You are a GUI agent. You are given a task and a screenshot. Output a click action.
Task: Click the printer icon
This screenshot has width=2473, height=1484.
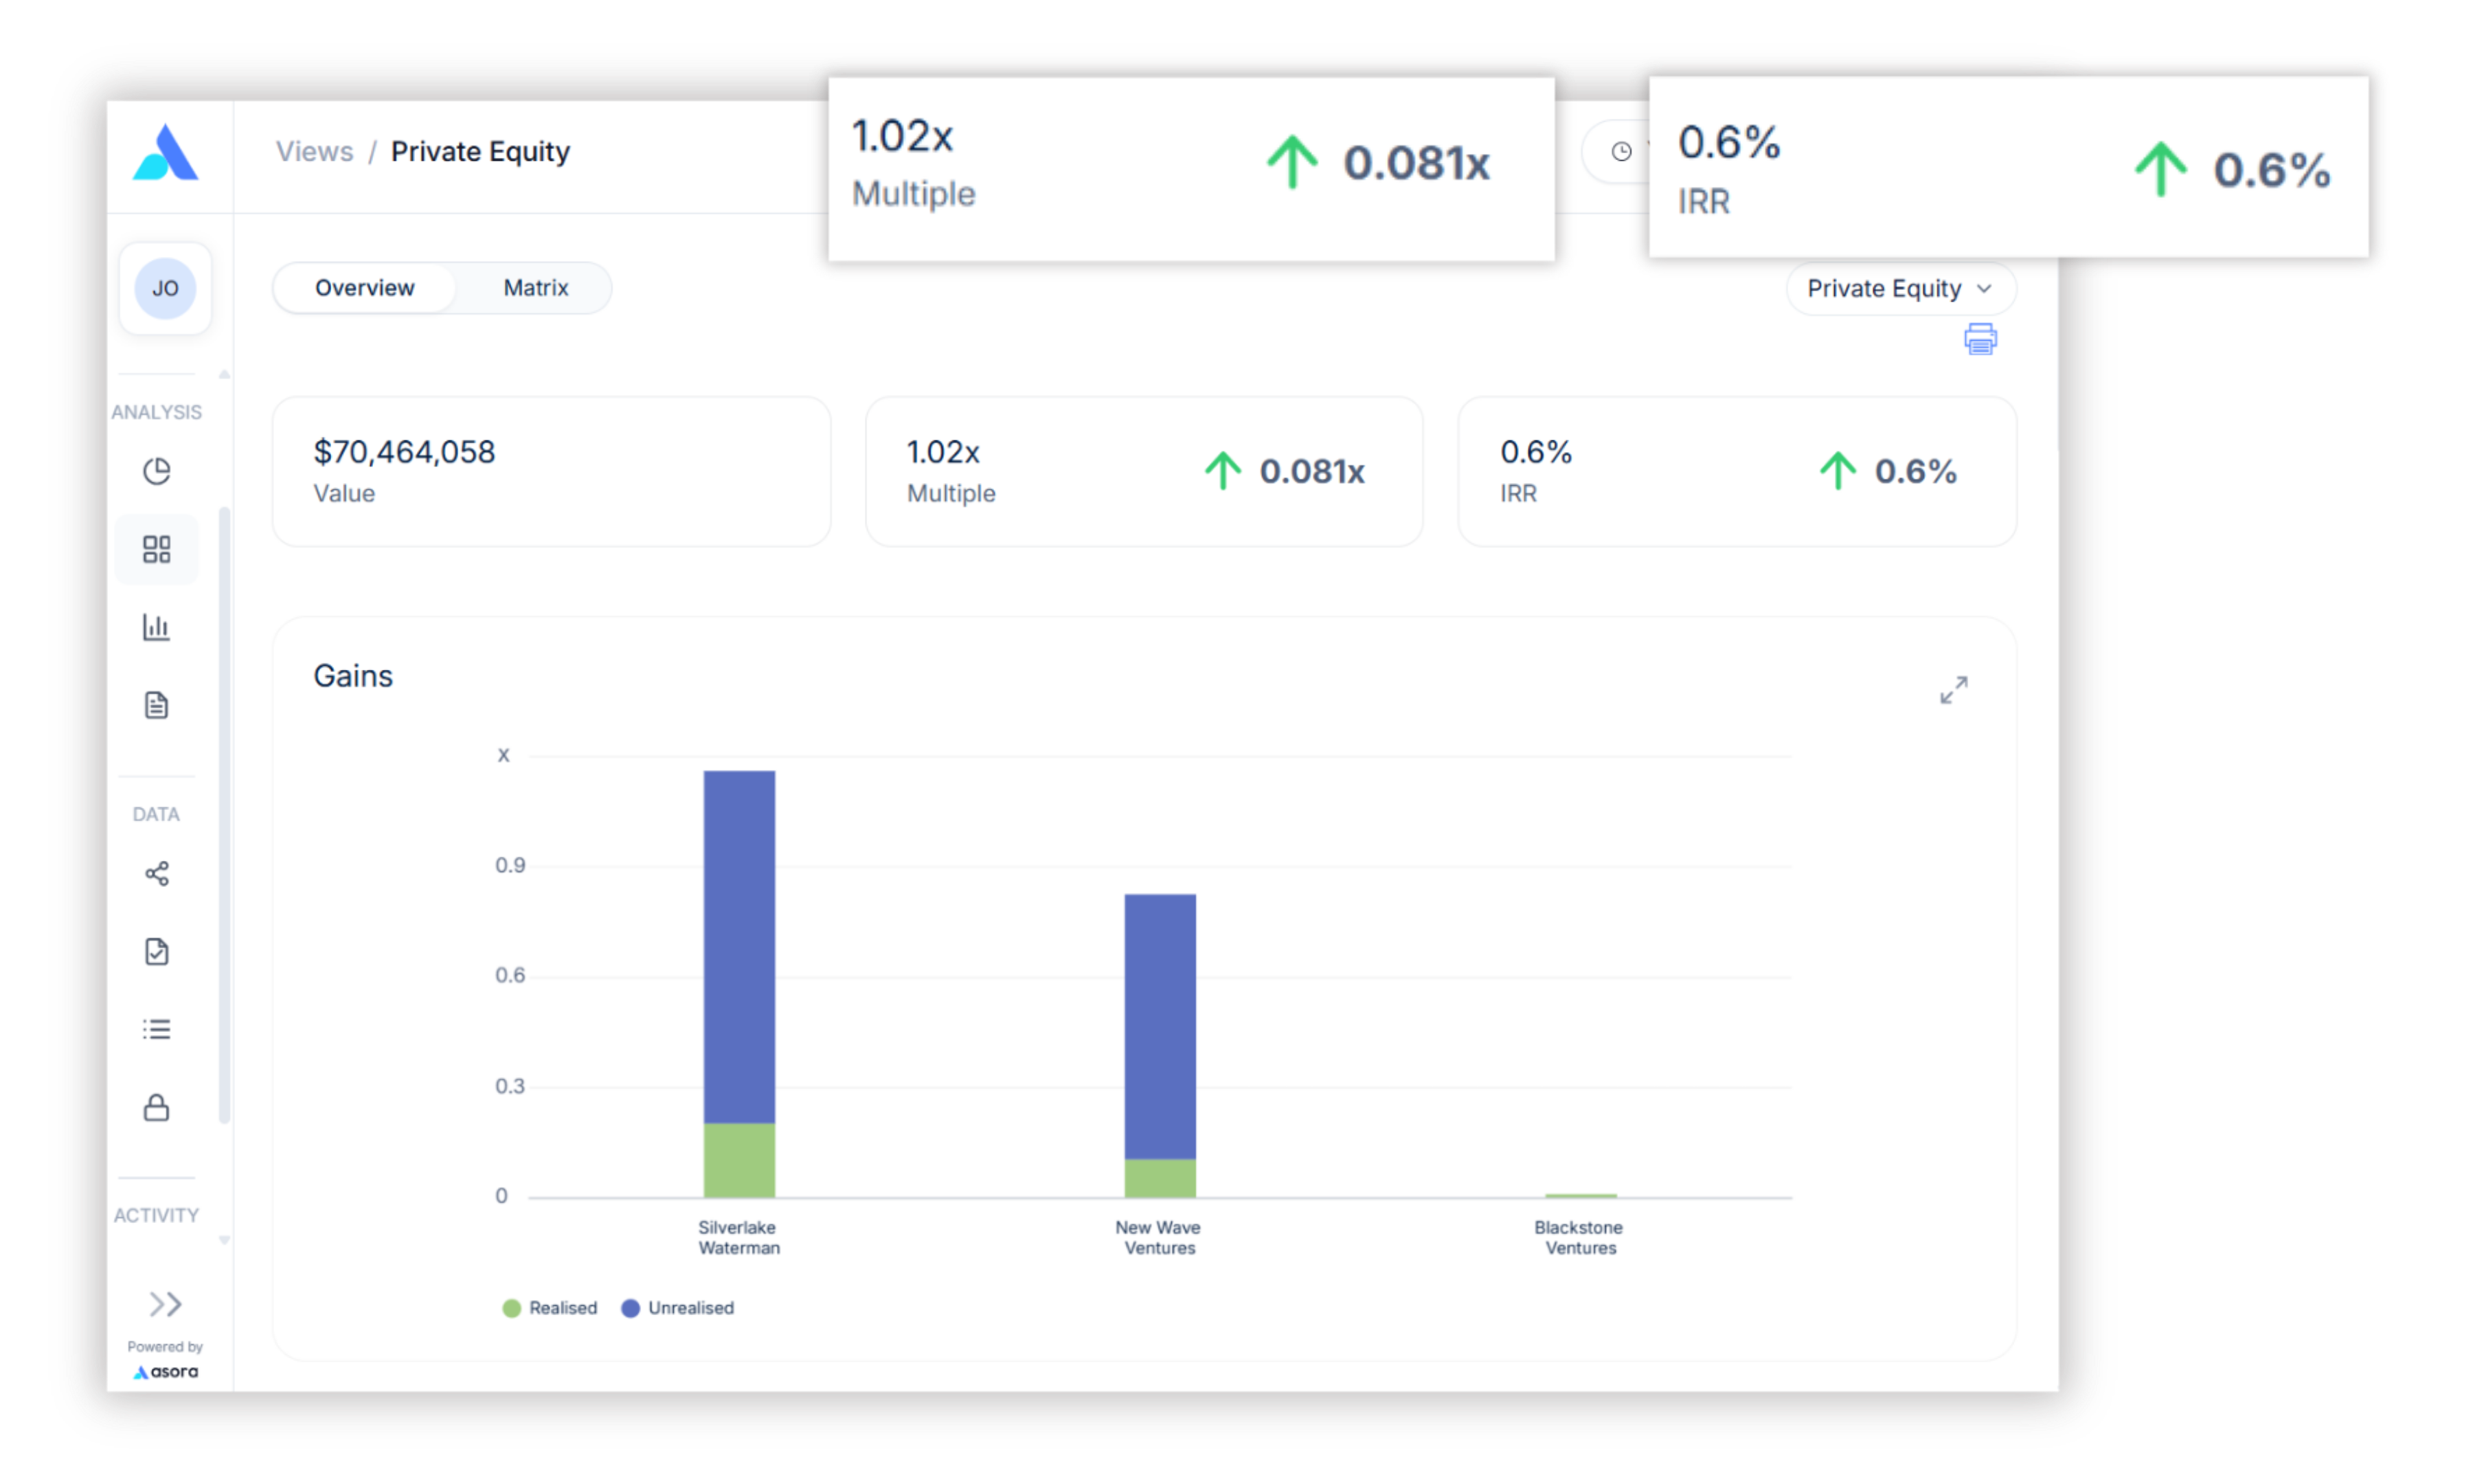pos(1980,339)
